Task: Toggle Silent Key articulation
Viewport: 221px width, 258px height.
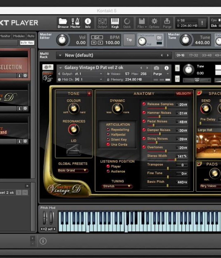Action: click(108, 139)
